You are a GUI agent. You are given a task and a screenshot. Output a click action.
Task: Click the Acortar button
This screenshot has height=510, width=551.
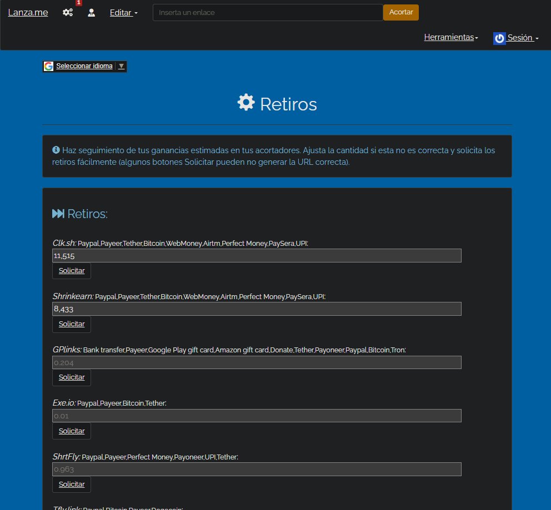(x=401, y=12)
